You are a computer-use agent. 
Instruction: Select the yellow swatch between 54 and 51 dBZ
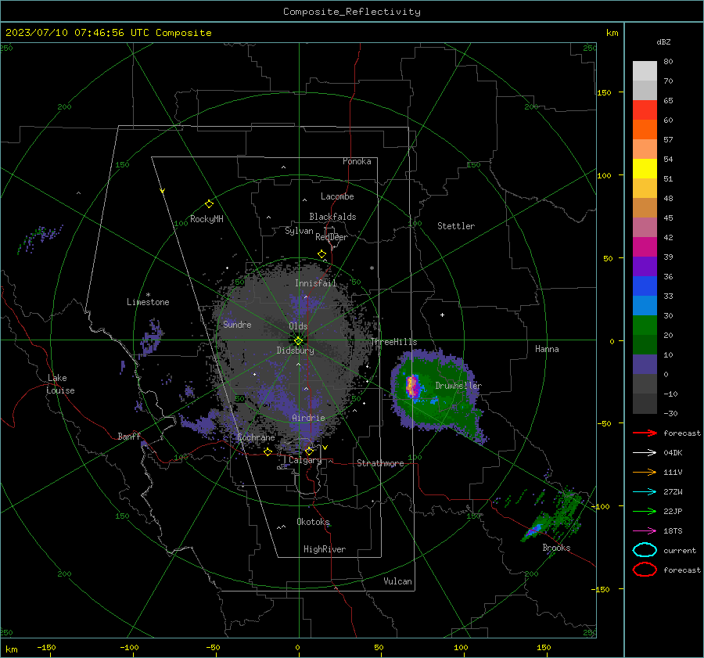pyautogui.click(x=645, y=169)
